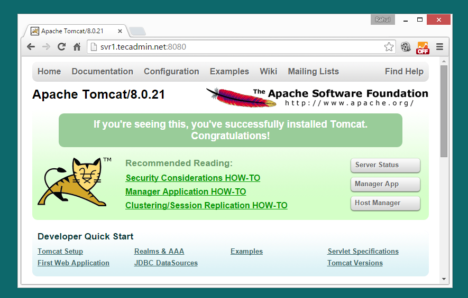
Task: Toggle the orange OFF extension icon
Action: click(x=423, y=47)
